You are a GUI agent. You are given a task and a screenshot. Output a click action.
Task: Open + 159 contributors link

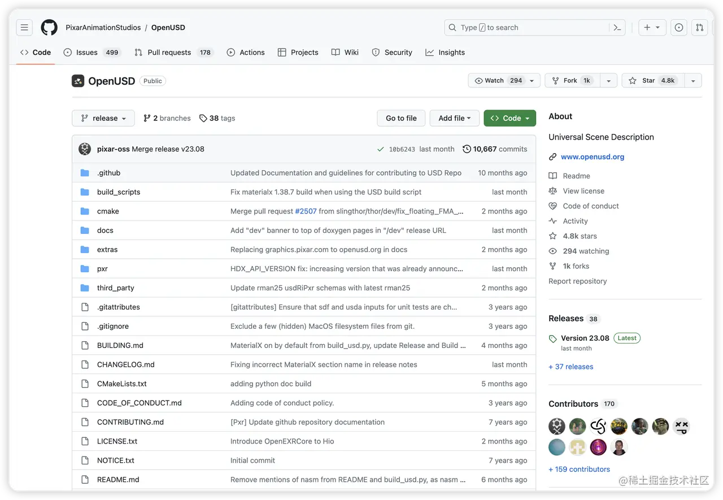[580, 469]
